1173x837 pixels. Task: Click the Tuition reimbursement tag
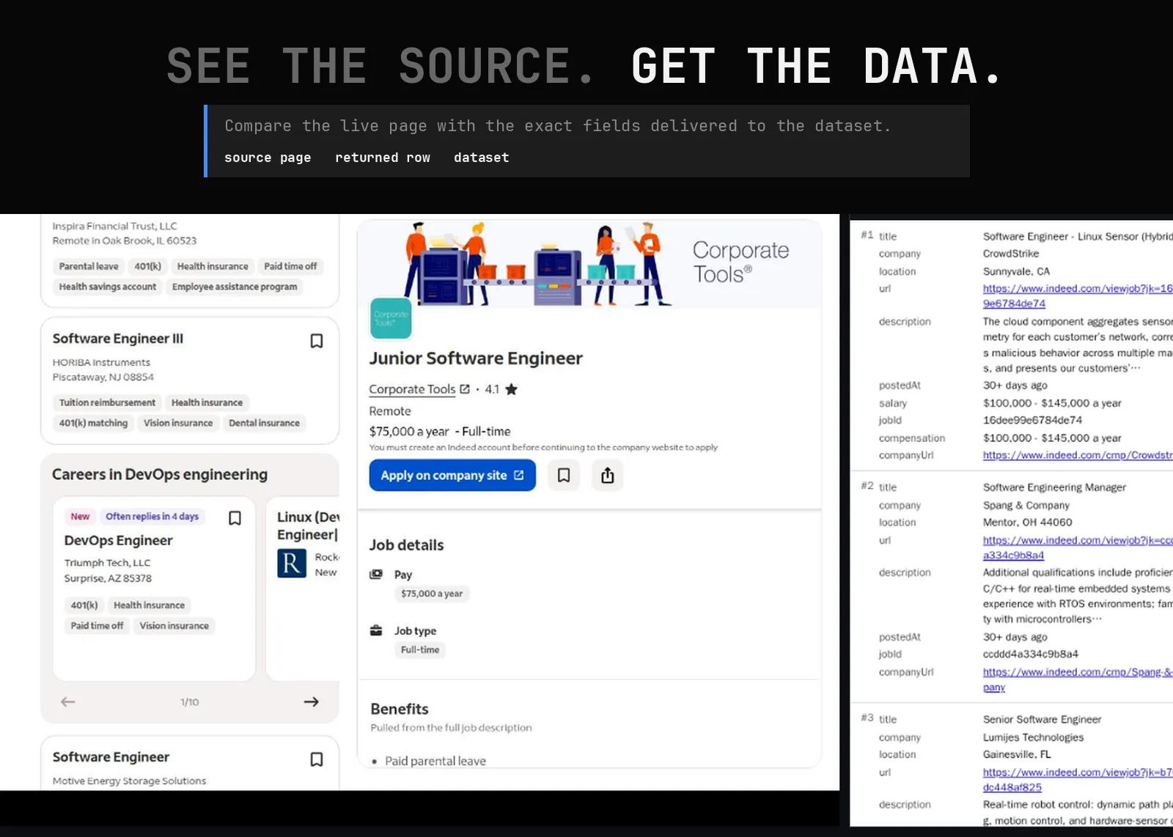click(x=107, y=402)
